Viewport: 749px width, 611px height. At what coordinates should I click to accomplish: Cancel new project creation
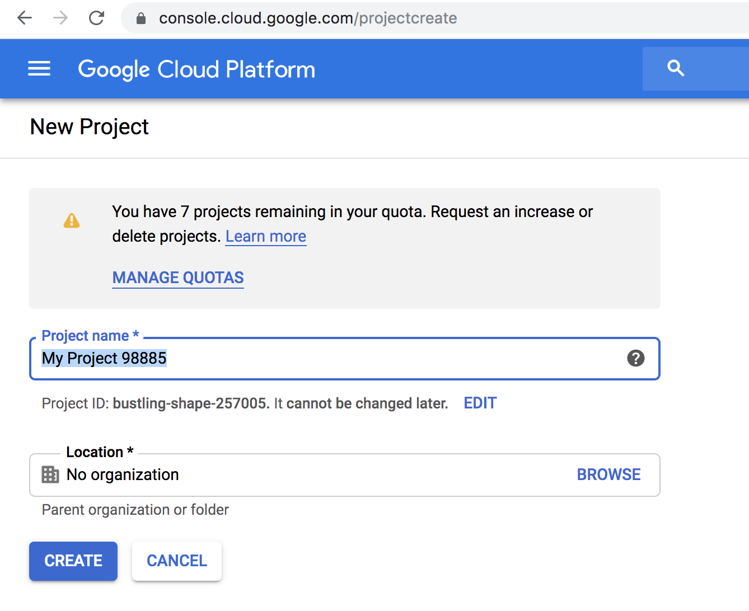(x=177, y=561)
